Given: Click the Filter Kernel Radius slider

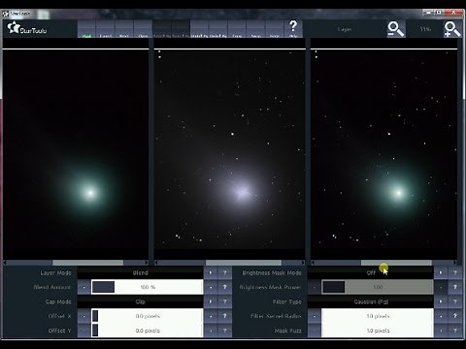Looking at the screenshot, I should [378, 316].
